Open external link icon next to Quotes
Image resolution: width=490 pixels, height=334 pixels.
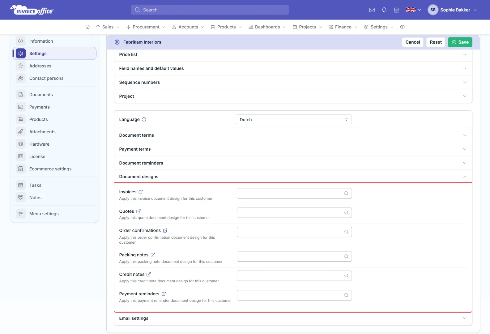point(138,211)
